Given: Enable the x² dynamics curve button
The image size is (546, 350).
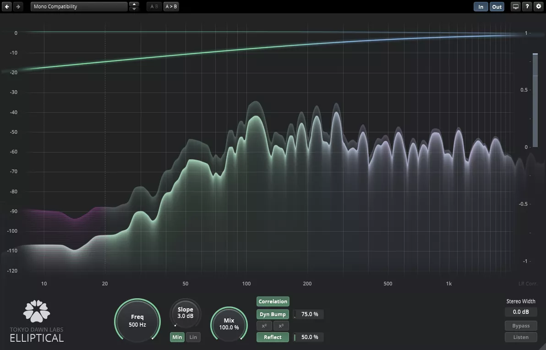Looking at the screenshot, I should pyautogui.click(x=264, y=326).
